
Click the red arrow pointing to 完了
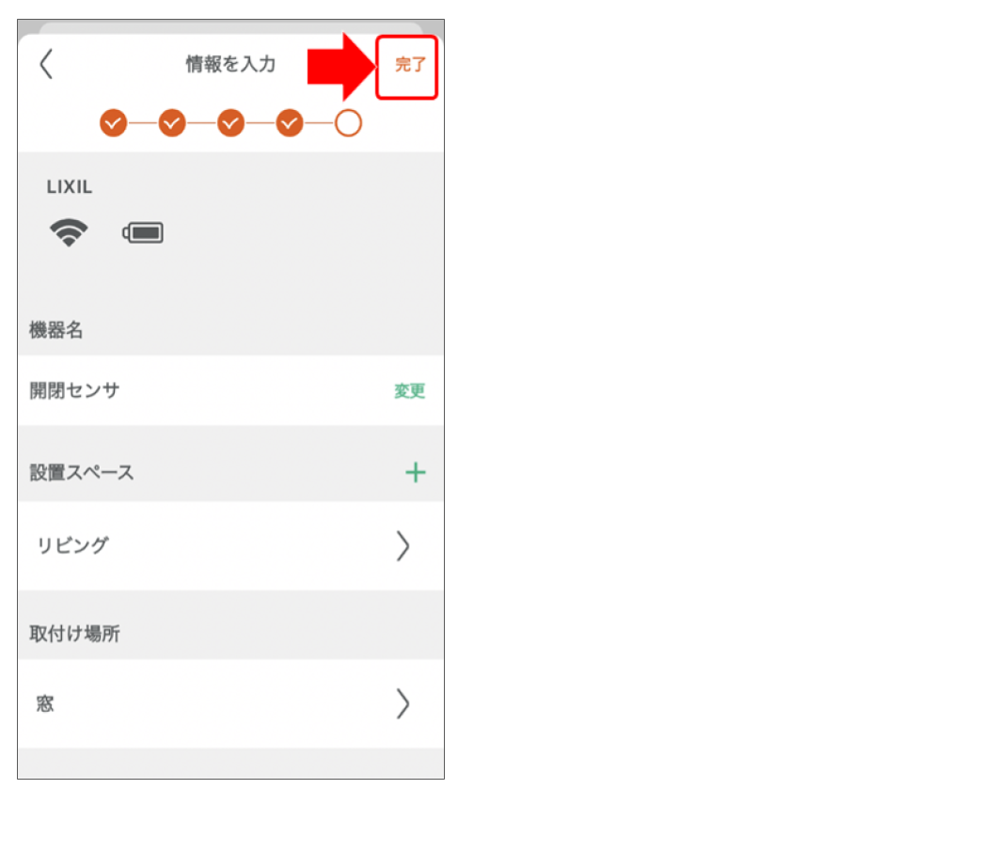pos(342,67)
